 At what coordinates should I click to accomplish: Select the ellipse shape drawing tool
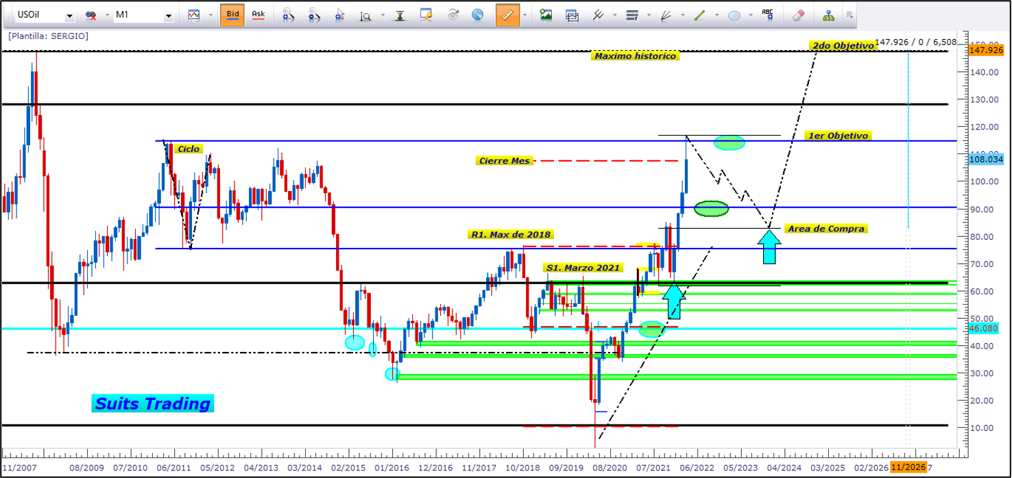click(x=734, y=14)
